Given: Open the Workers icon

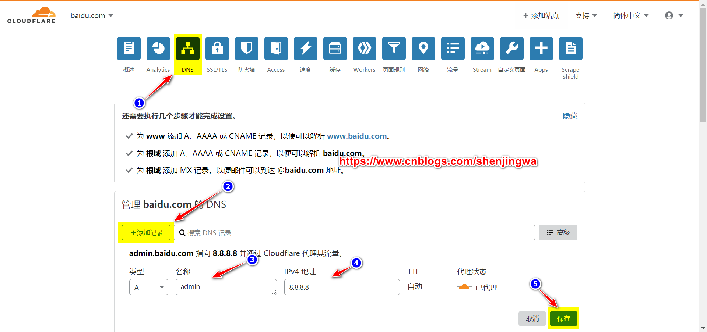Looking at the screenshot, I should pos(365,48).
